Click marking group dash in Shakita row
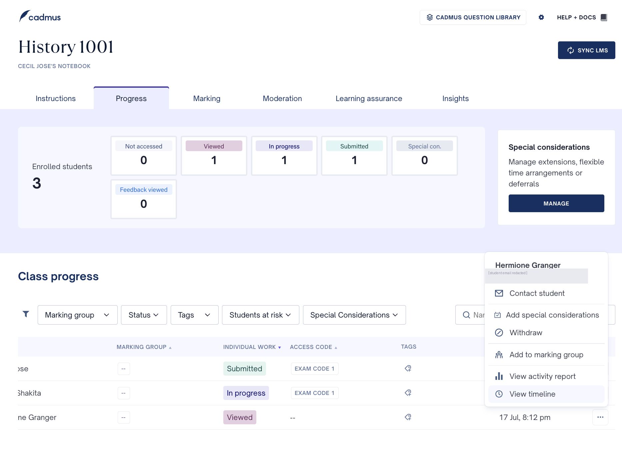 [x=124, y=393]
